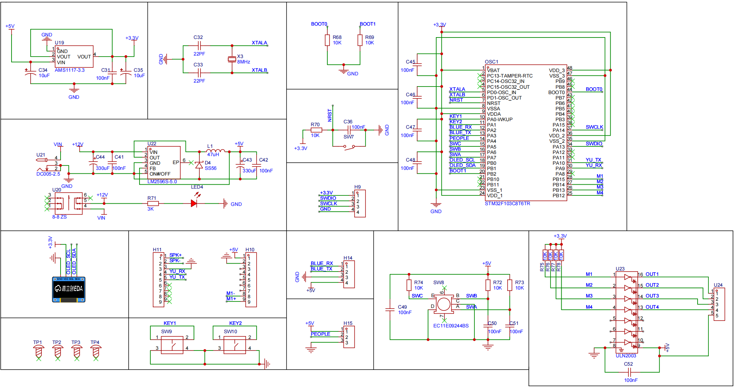The width and height of the screenshot is (734, 388).
Task: Select the H9 SWD header connector
Action: pyautogui.click(x=360, y=203)
